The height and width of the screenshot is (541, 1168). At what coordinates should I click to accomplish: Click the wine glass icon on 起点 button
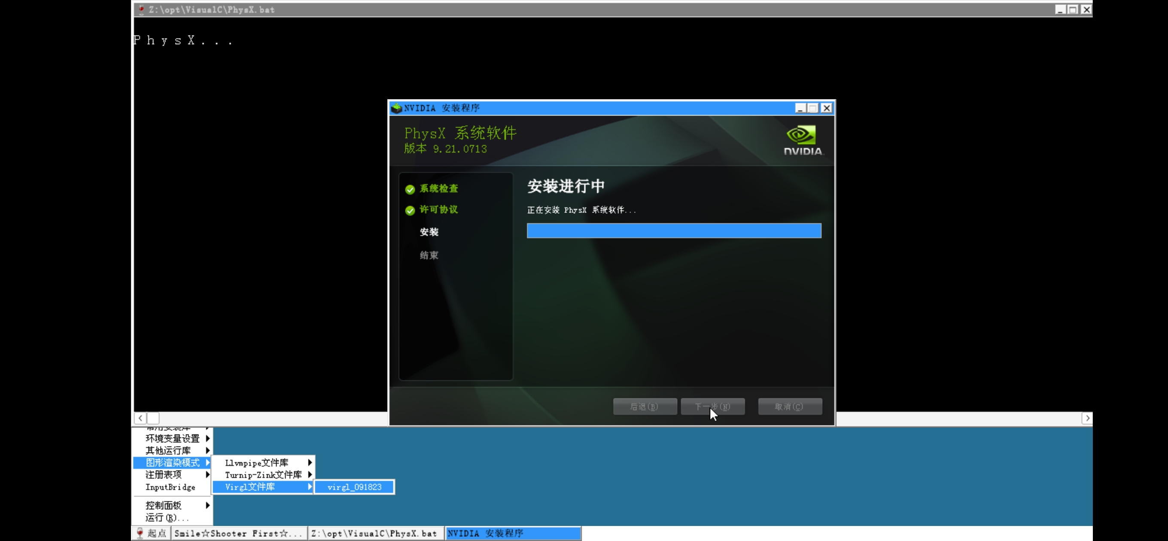click(x=140, y=533)
